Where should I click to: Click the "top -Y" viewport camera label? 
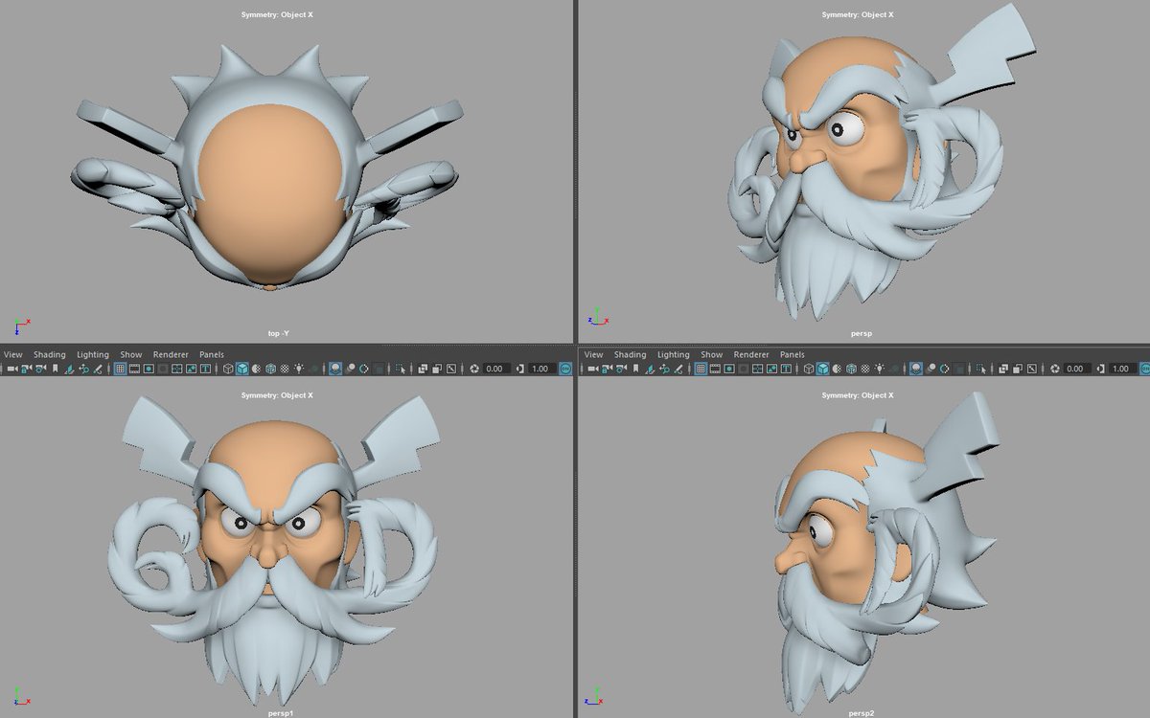tap(278, 333)
